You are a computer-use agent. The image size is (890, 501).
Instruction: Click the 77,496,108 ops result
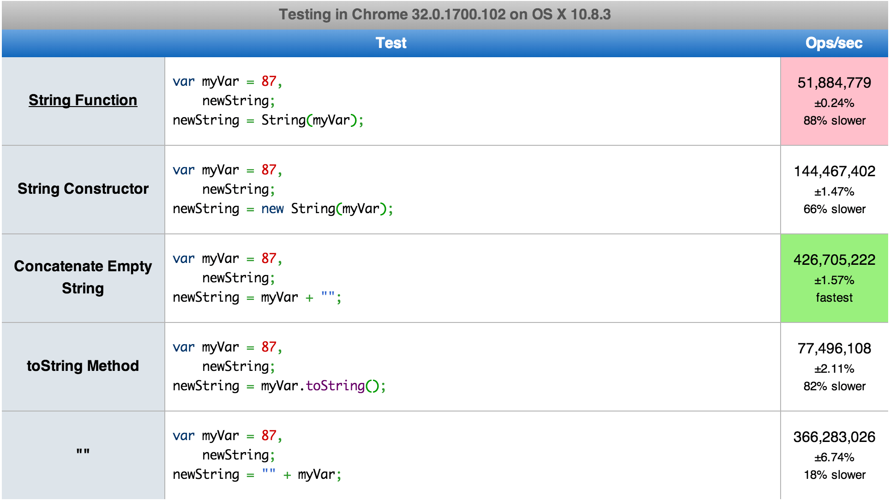pyautogui.click(x=834, y=349)
